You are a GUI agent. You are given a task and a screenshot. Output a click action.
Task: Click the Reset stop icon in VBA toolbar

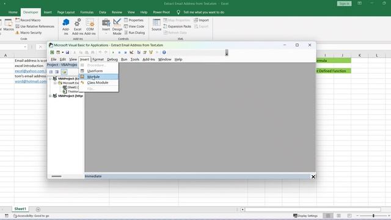(x=125, y=53)
